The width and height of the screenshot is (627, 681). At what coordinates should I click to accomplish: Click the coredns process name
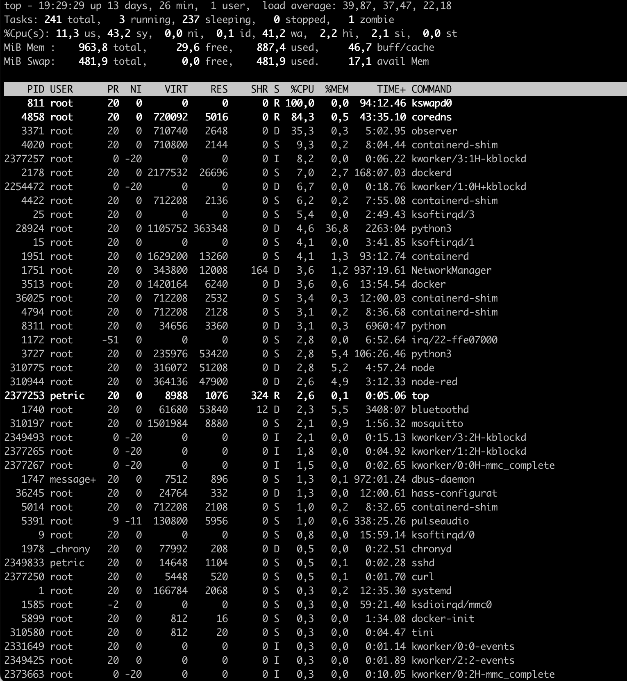pos(431,117)
